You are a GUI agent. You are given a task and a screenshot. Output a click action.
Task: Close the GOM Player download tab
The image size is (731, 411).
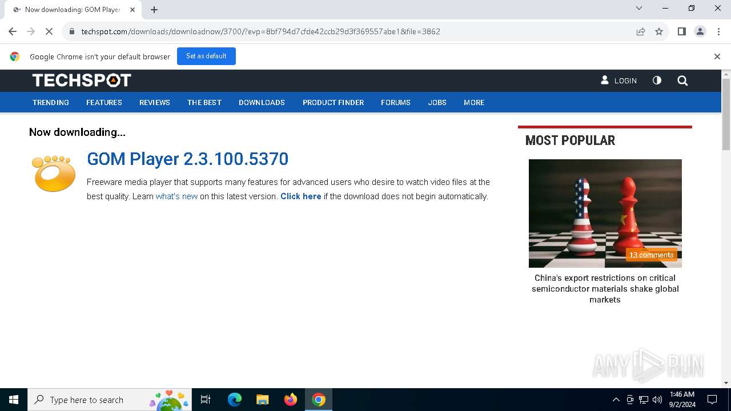pyautogui.click(x=132, y=10)
